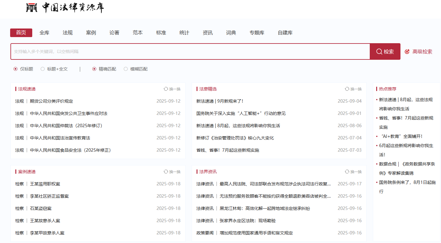Click the 检索 search button
Screen dimensions: 441x243
385,51
